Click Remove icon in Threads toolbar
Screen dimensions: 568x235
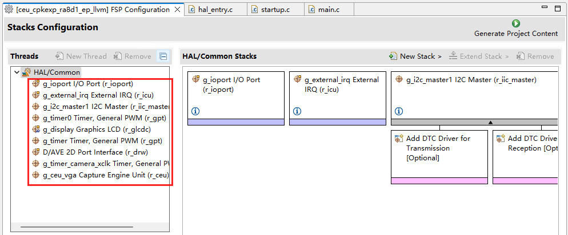pyautogui.click(x=118, y=56)
